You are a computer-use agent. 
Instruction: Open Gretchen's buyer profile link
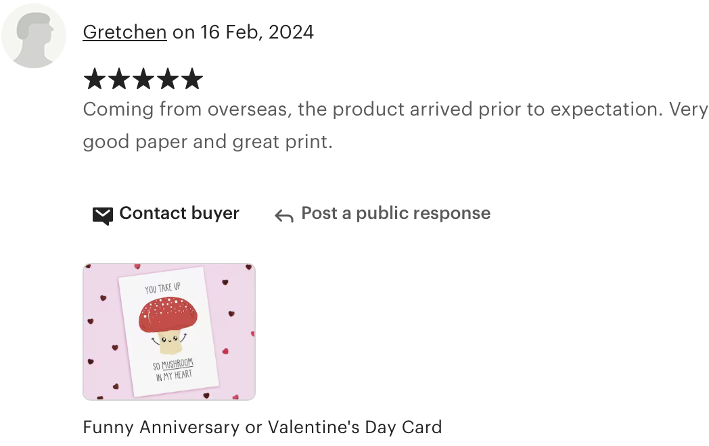click(x=124, y=32)
